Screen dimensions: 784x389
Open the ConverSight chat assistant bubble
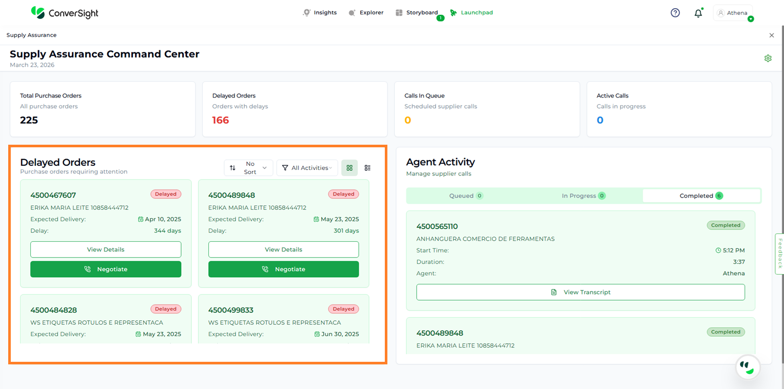[x=748, y=366]
